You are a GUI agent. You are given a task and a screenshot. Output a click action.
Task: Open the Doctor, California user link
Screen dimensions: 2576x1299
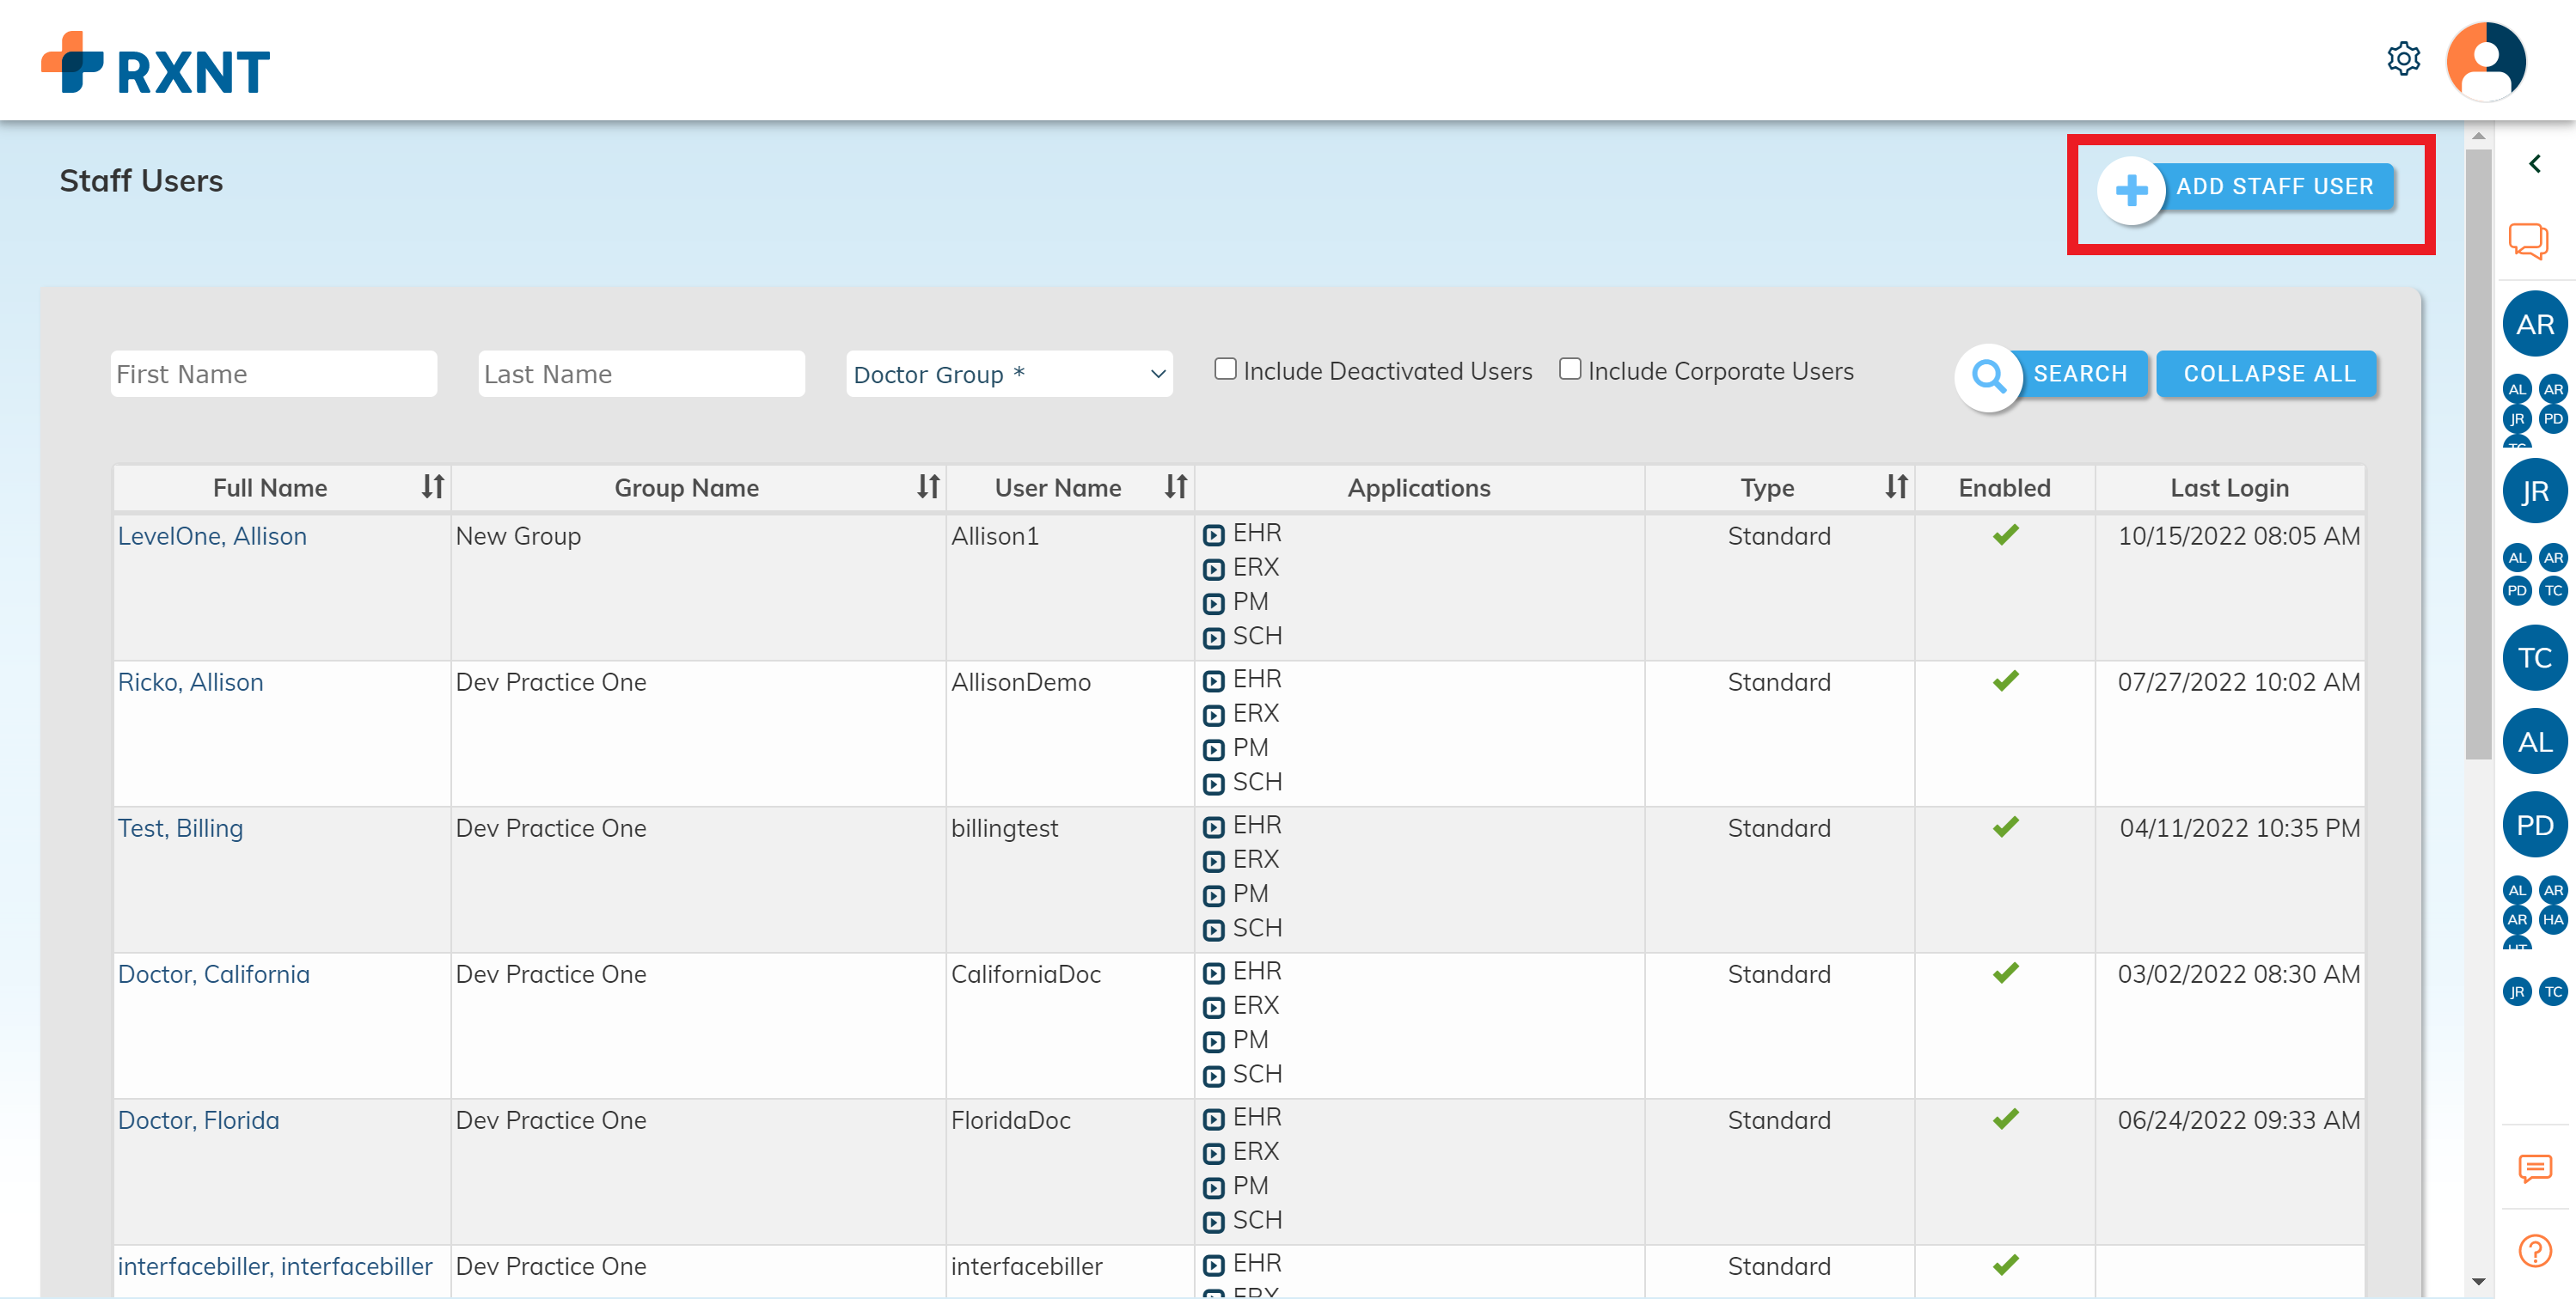tap(214, 974)
